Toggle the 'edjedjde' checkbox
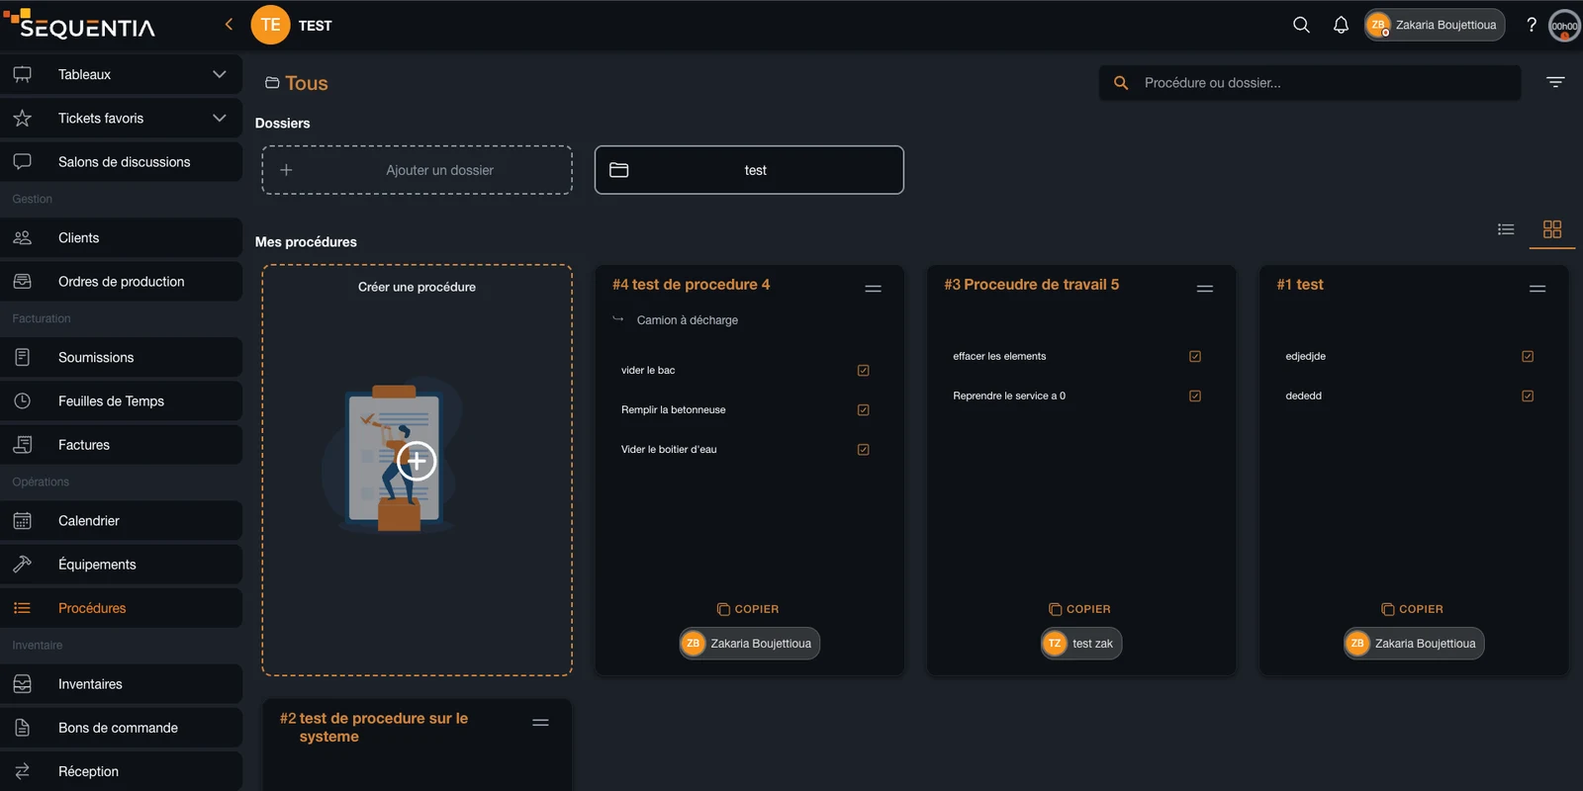The width and height of the screenshot is (1583, 791). tap(1528, 357)
